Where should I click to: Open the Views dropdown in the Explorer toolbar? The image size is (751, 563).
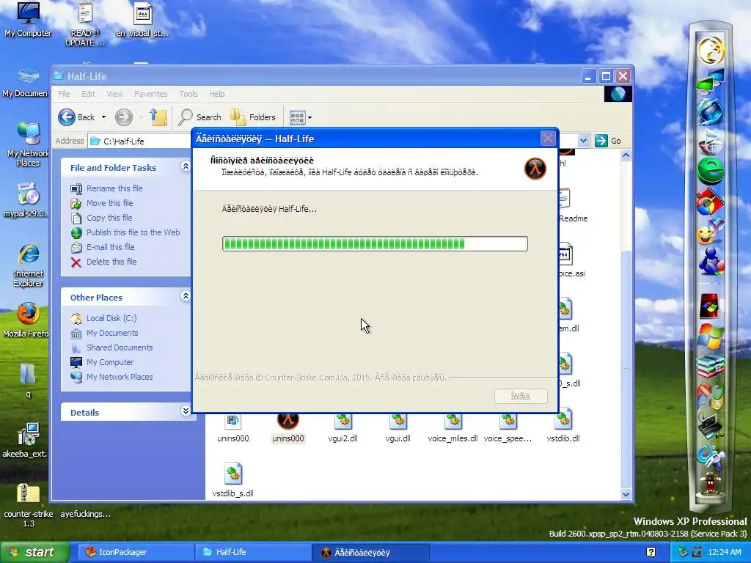pyautogui.click(x=310, y=117)
